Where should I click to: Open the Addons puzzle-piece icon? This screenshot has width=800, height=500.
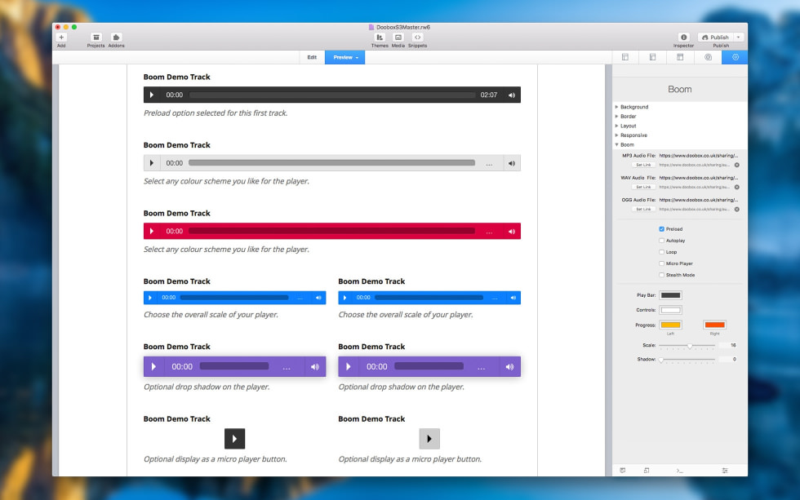tap(116, 38)
